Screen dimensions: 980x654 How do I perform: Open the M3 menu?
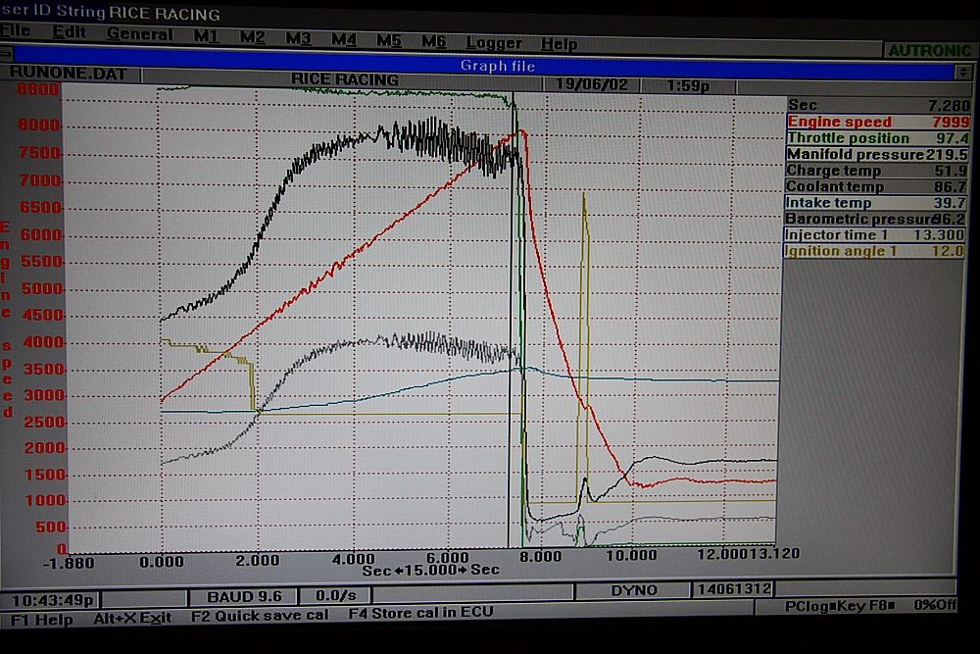298,38
